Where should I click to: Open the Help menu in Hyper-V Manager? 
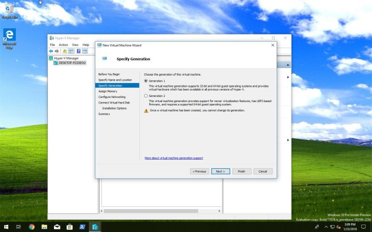[x=86, y=45]
